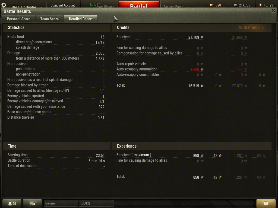Click the silver credits balance icon
The width and height of the screenshot is (278, 208).
235,5
